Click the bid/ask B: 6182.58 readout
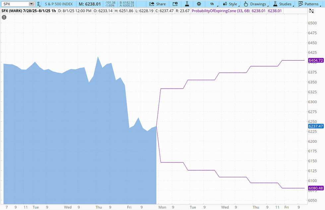 click(127, 3)
